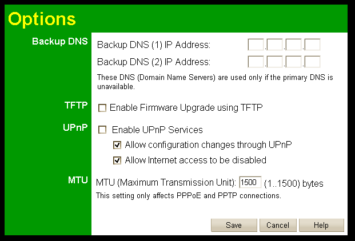Focus the MTU bytes input field
This screenshot has height=241, width=355.
pyautogui.click(x=250, y=183)
